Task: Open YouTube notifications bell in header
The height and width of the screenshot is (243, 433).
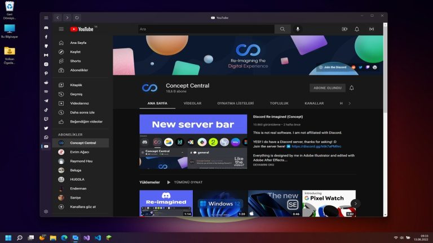Action: click(357, 29)
